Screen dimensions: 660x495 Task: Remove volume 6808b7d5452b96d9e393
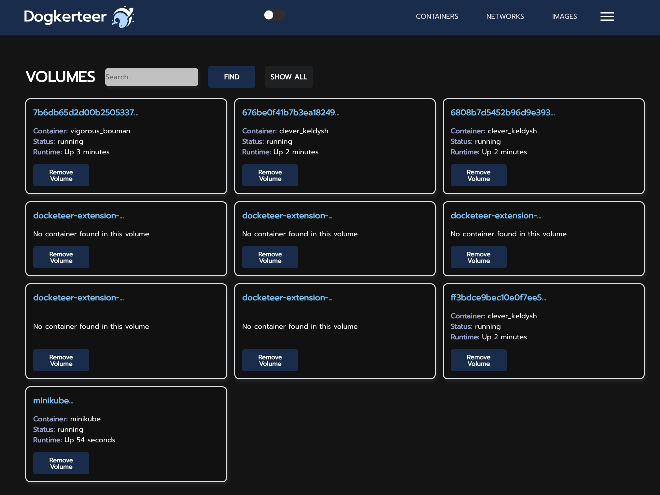[479, 175]
